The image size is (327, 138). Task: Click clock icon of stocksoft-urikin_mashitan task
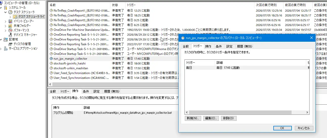(x=51, y=68)
